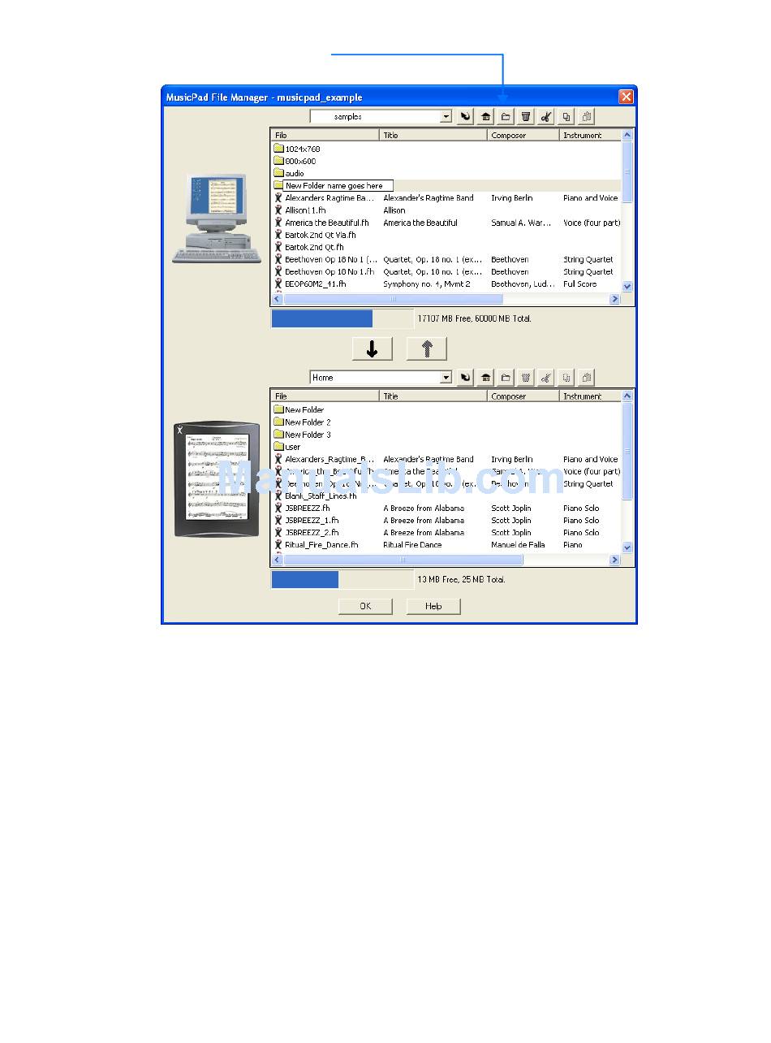Viewport: 771px width, 1043px height.
Task: Select the Bartok 2nd Qt.fh file
Action: pos(309,247)
